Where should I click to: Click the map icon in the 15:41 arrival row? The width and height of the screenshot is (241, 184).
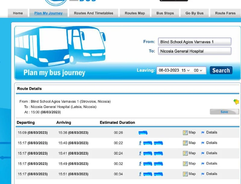pos(185,154)
